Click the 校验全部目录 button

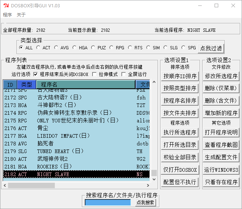pos(180,157)
